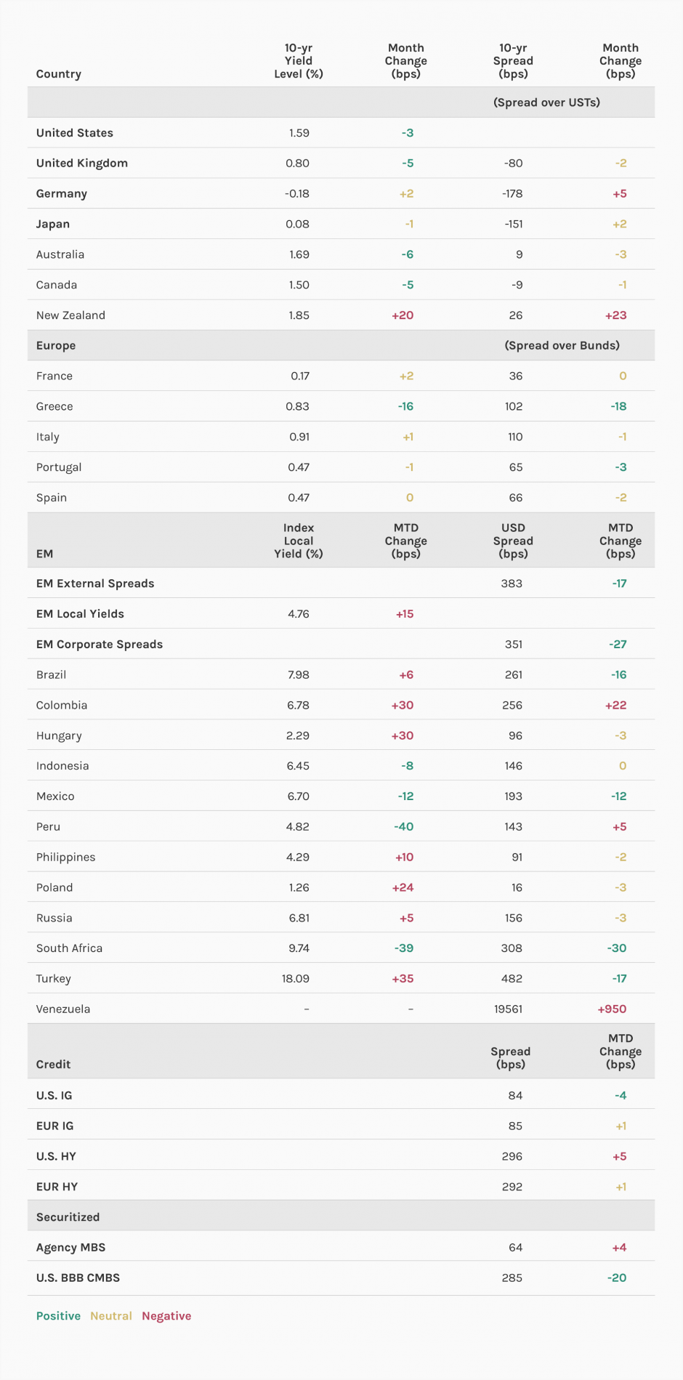Click Venezuela's USD spread 19561

click(x=508, y=1009)
